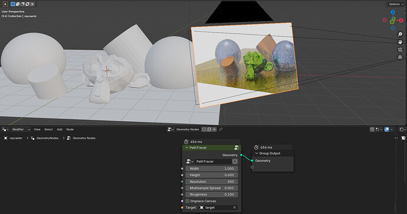
Task: Select the rendered canvas plane in viewport
Action: 245,65
